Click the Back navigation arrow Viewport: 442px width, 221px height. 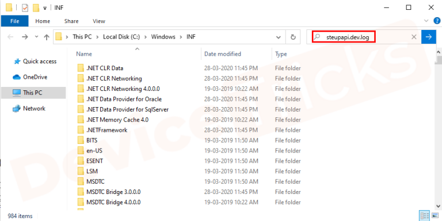(10, 37)
